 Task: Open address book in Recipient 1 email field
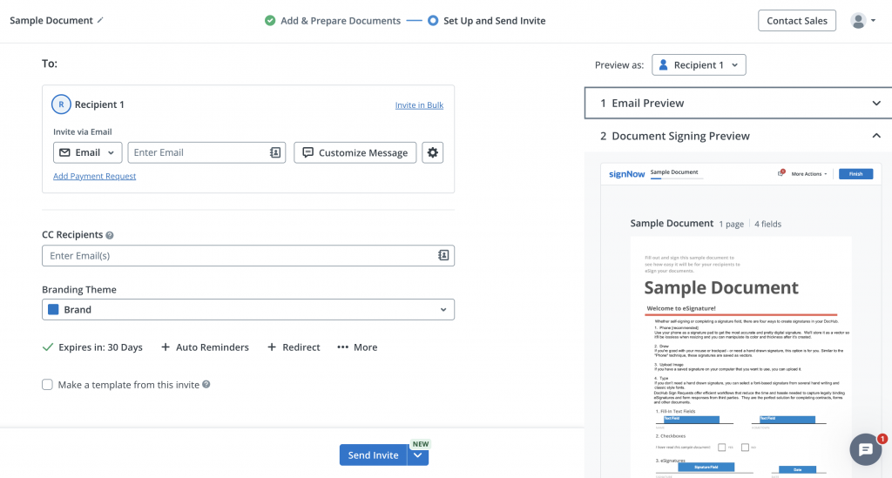click(x=275, y=152)
